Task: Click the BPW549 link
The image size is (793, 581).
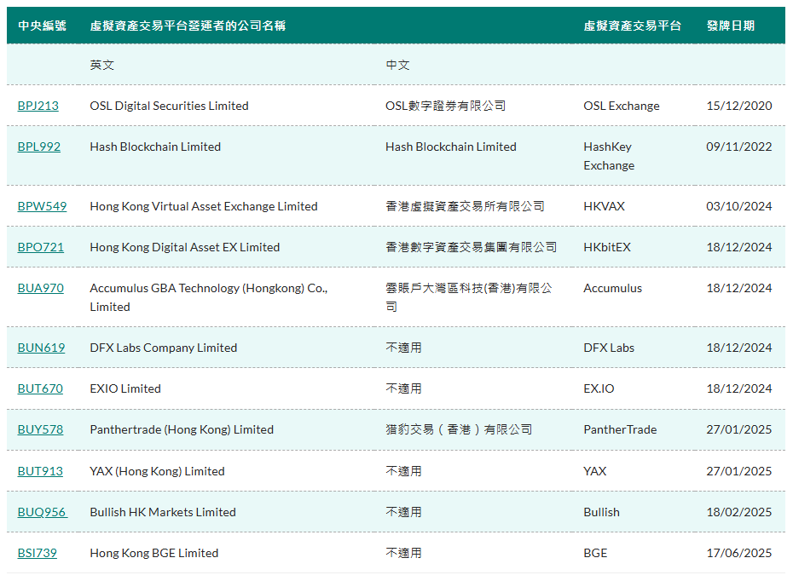Action: pyautogui.click(x=40, y=206)
